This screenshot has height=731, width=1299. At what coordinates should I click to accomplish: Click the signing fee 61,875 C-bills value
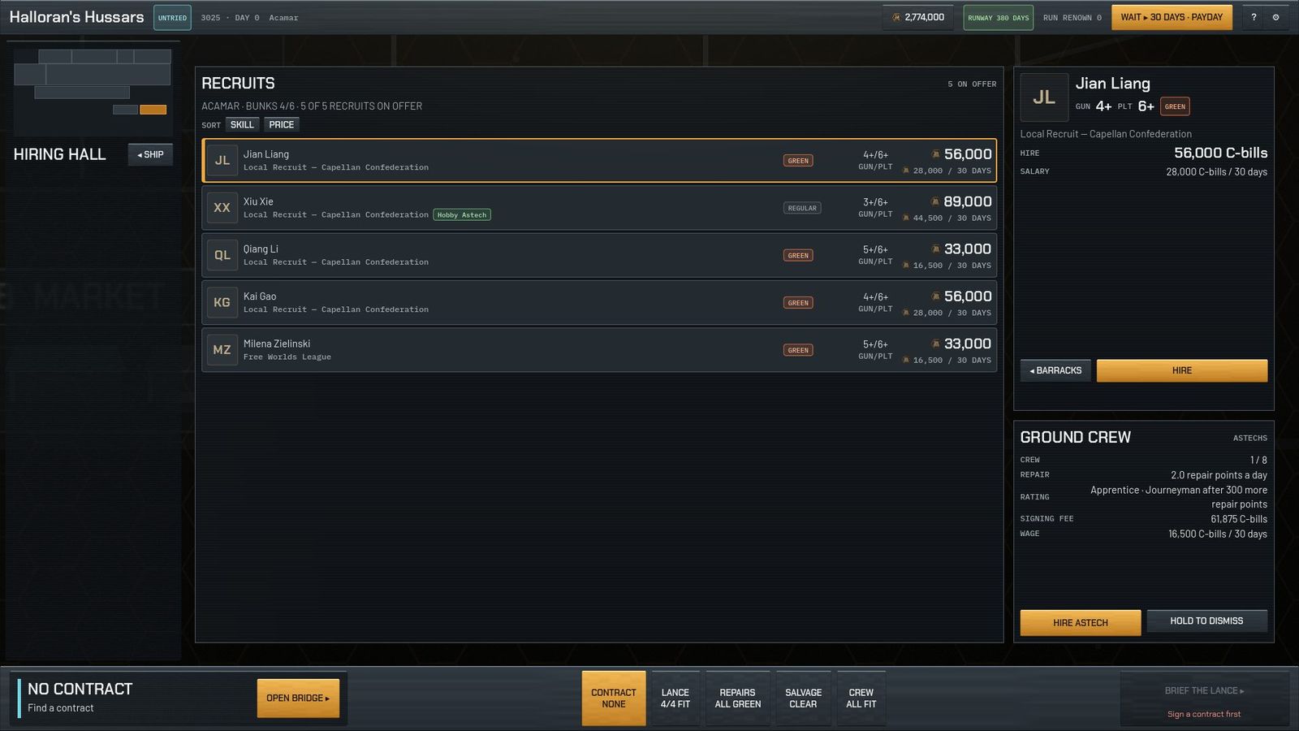(x=1239, y=519)
